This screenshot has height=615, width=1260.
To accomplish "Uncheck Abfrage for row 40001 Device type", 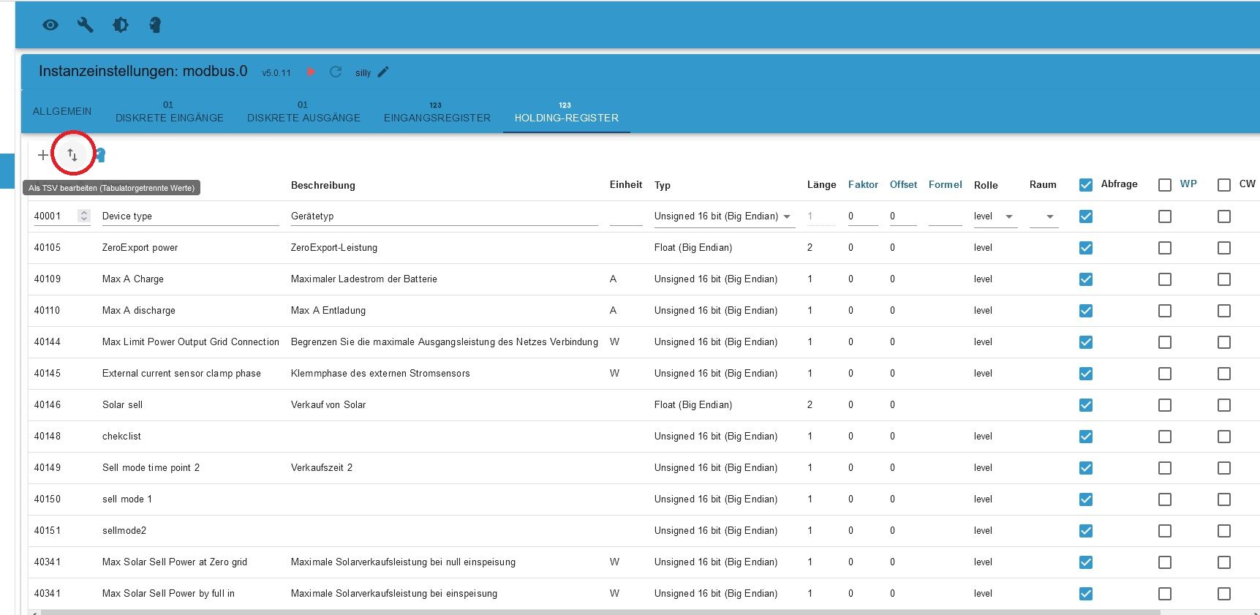I will tap(1086, 216).
